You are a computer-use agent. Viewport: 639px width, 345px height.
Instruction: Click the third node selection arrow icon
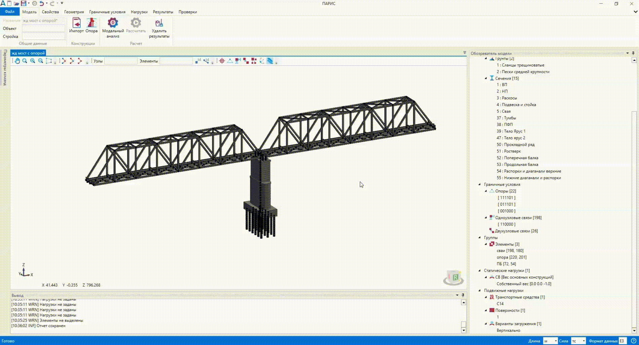(x=80, y=61)
